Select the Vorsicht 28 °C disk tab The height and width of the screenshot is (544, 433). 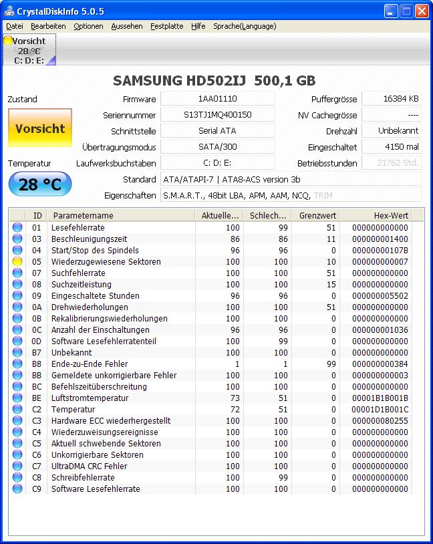click(x=29, y=49)
